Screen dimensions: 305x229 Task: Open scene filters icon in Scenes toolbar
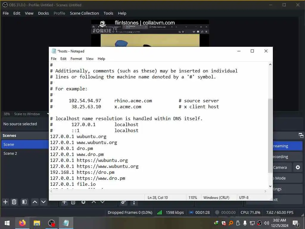point(24,202)
